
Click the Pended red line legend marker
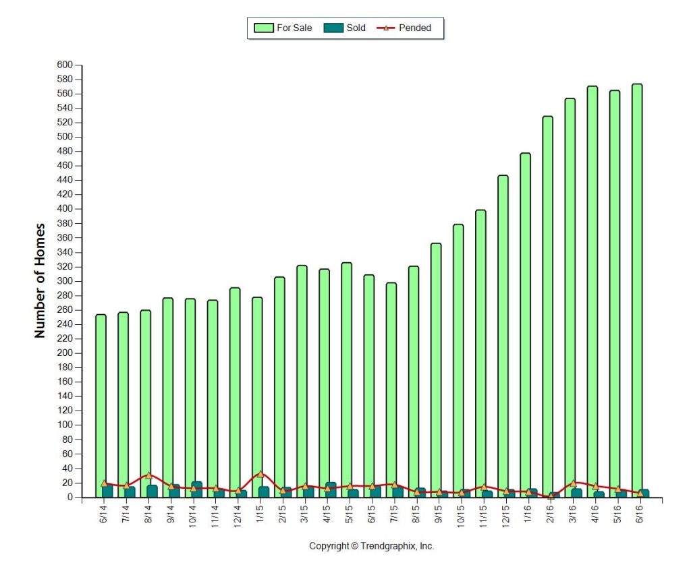coord(386,28)
